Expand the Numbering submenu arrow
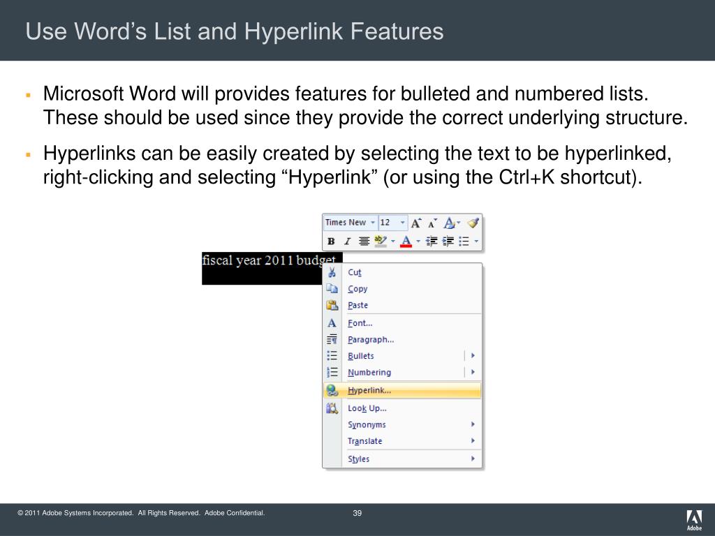This screenshot has height=536, width=715. [473, 373]
